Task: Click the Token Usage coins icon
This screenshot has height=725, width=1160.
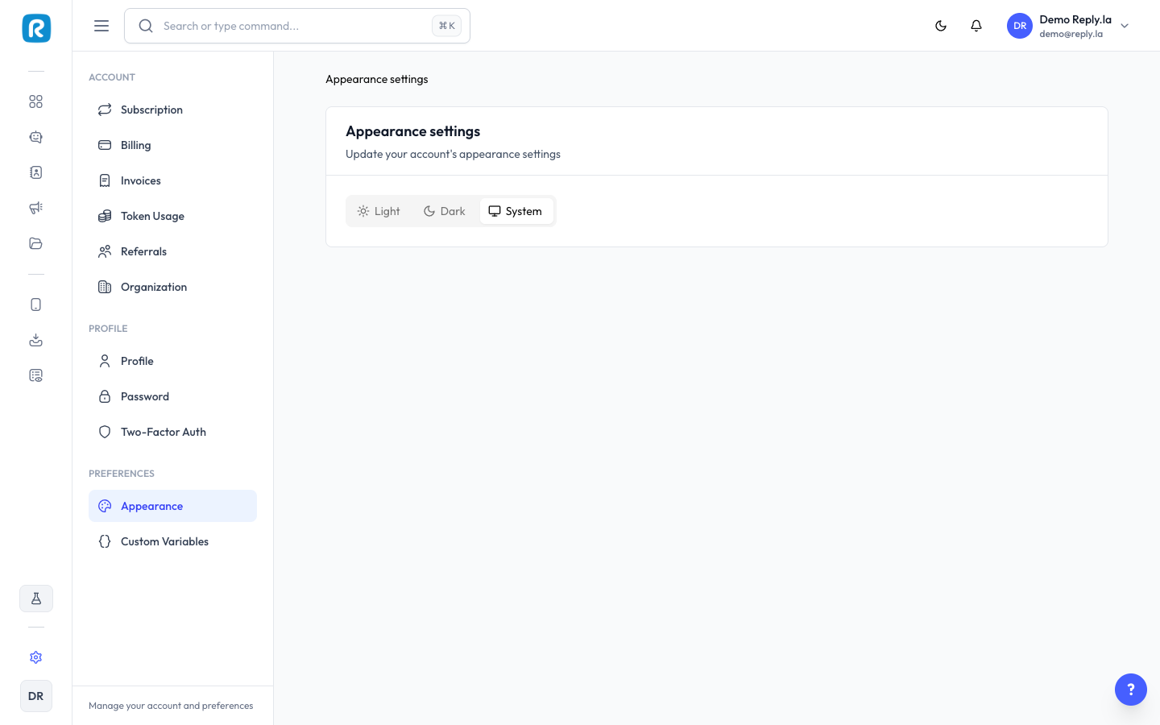Action: click(x=105, y=216)
